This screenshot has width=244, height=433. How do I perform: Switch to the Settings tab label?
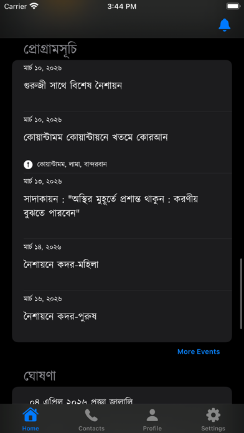pyautogui.click(x=213, y=428)
